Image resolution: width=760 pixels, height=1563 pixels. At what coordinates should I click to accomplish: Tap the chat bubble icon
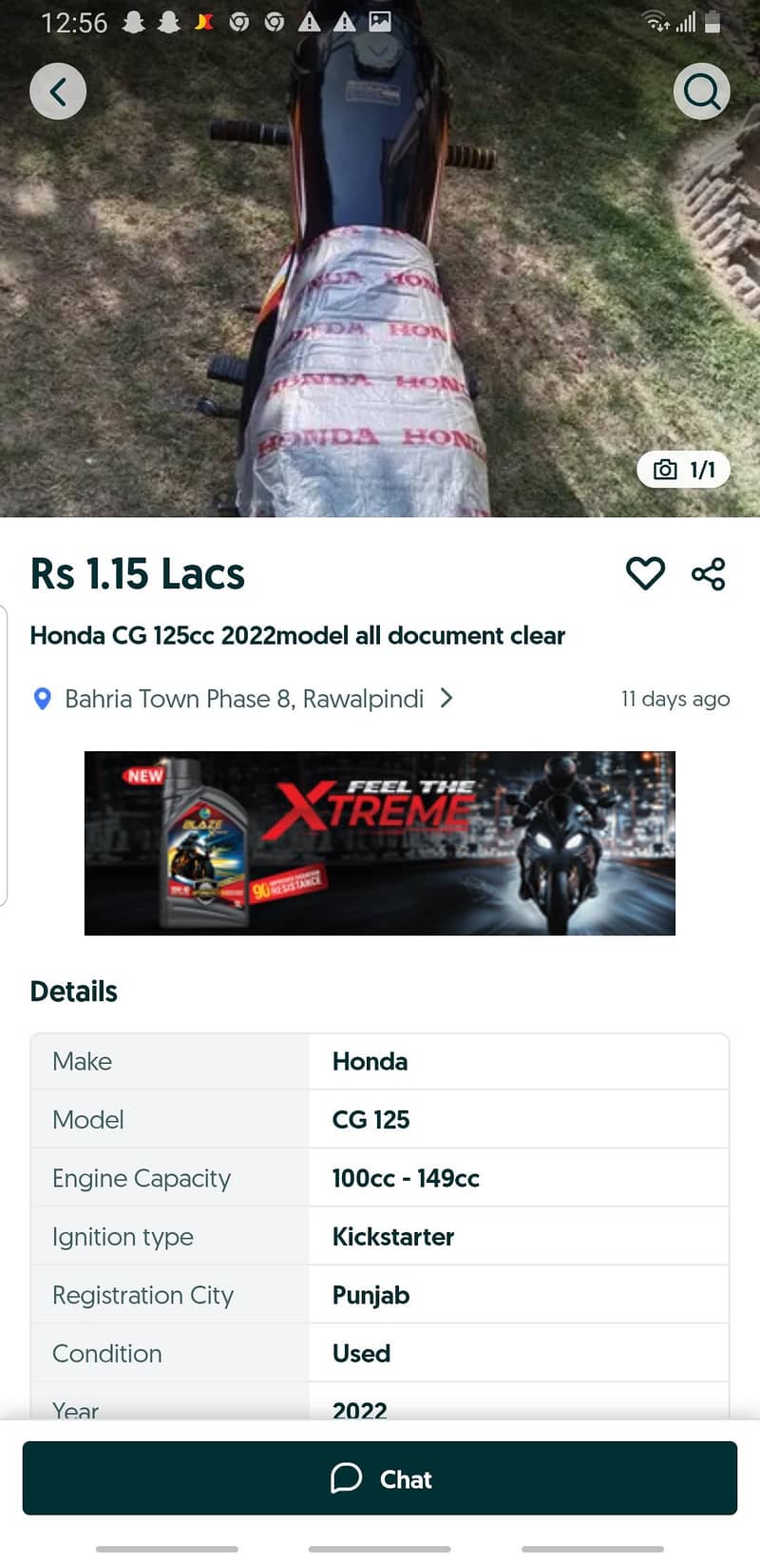(347, 1478)
